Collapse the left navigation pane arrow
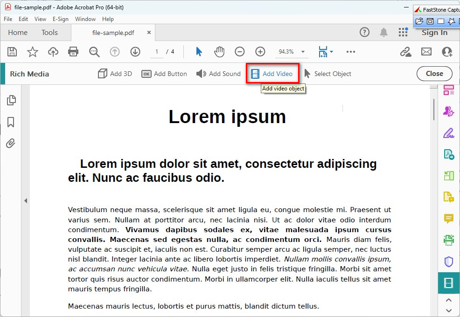Screen dimensions: 460x317 point(26,200)
